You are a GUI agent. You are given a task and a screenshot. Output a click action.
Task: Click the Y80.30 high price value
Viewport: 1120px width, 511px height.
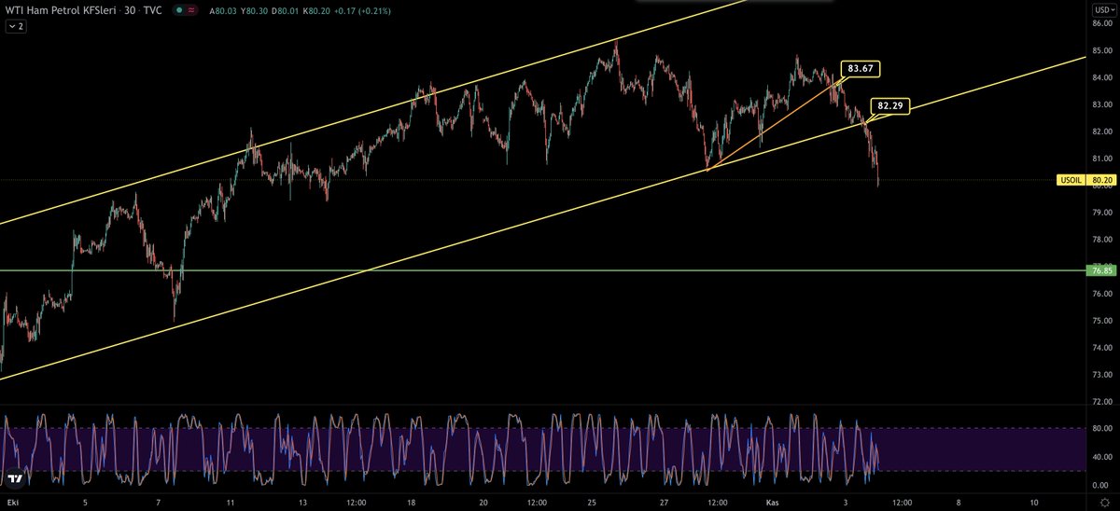point(255,11)
